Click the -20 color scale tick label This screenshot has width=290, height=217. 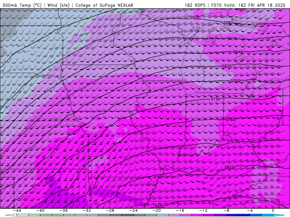click(x=157, y=210)
